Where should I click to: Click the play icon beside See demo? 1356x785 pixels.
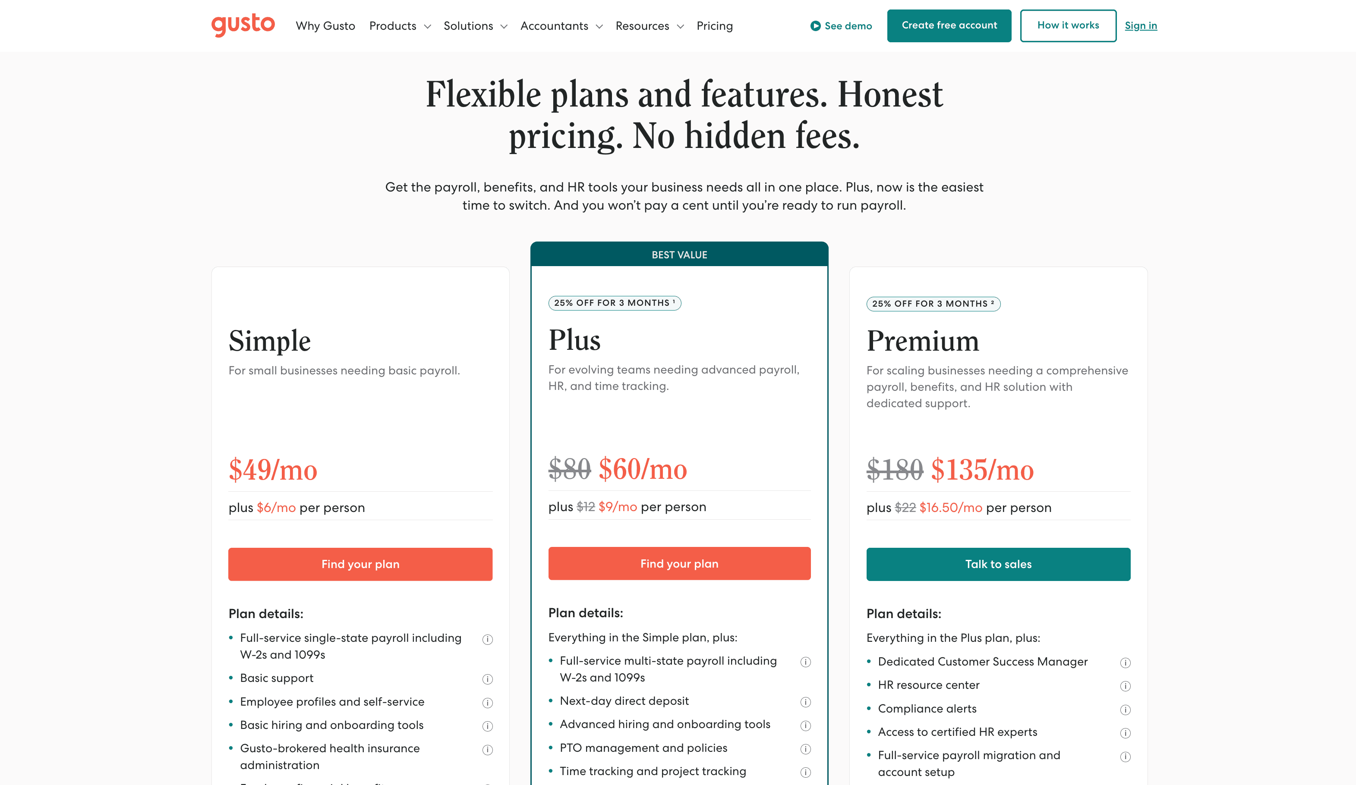coord(815,25)
